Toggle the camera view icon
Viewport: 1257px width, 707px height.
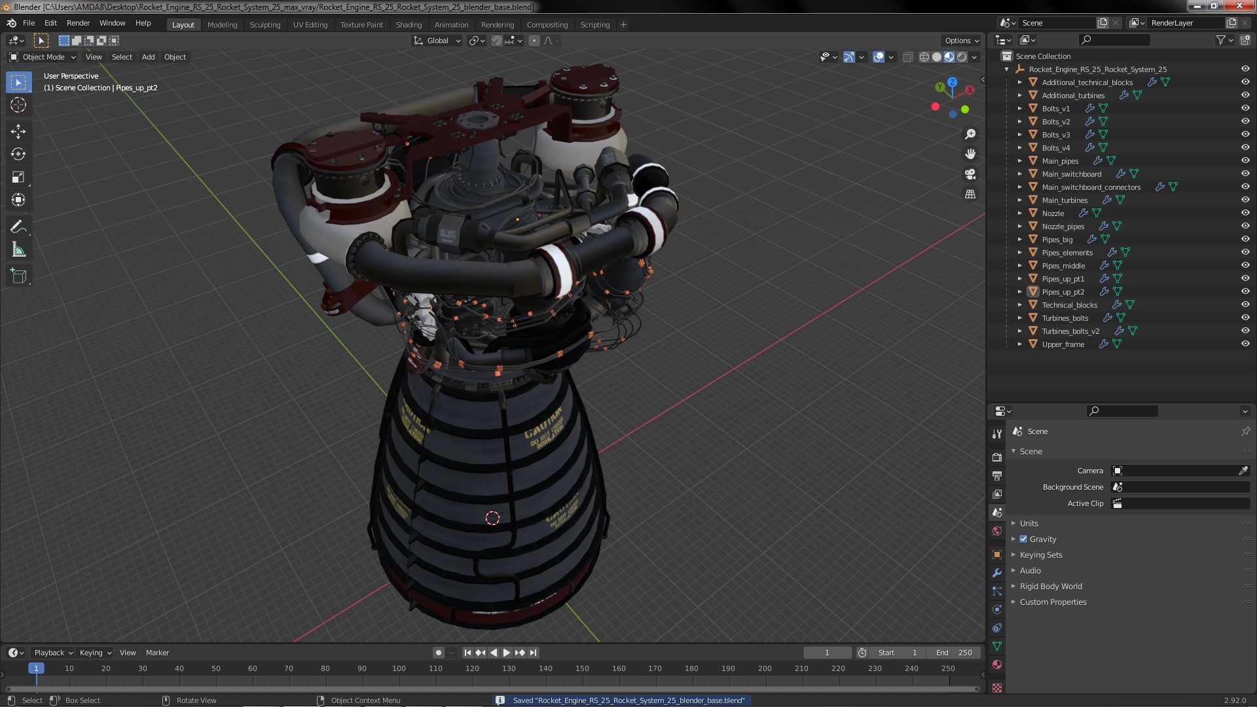point(970,174)
